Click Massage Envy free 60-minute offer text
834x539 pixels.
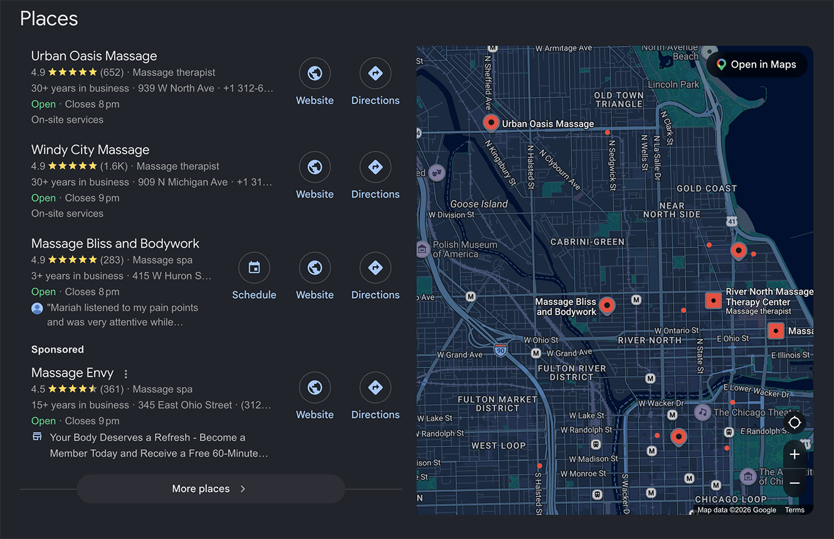pos(159,446)
